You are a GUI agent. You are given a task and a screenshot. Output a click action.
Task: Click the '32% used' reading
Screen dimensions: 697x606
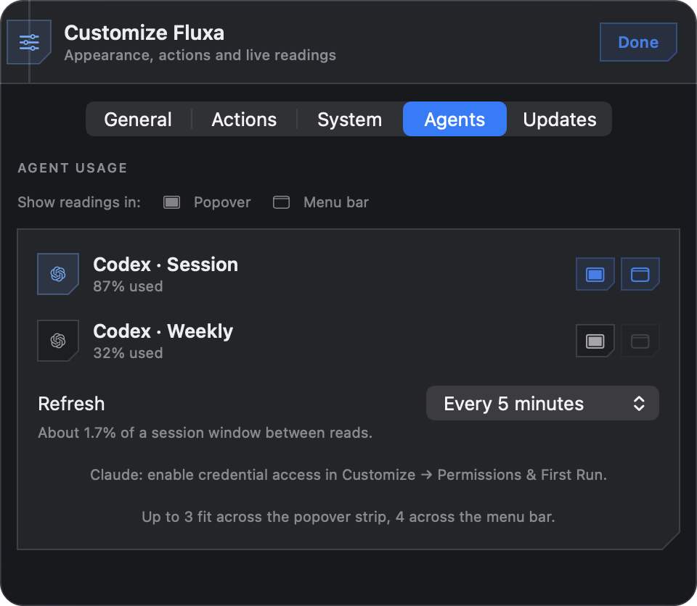[x=128, y=353]
